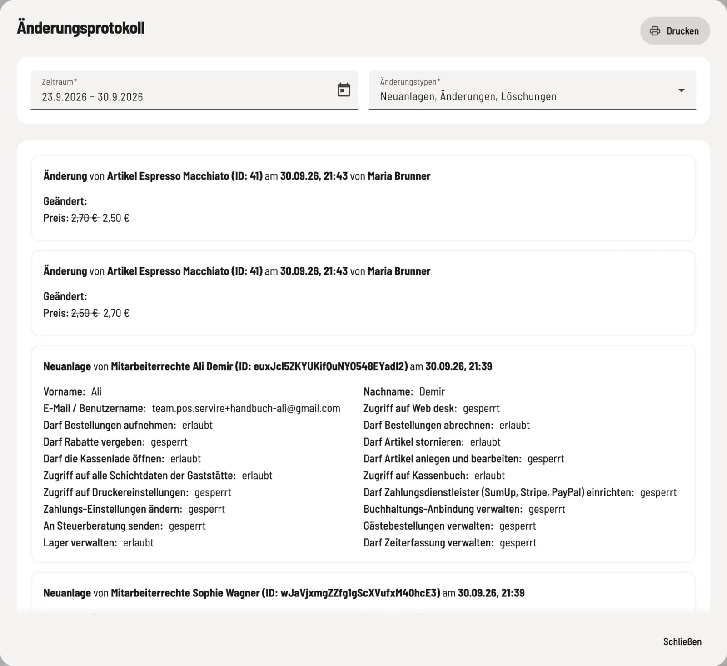
Task: Click the Änderungsprotokoll dialog title
Action: click(81, 28)
